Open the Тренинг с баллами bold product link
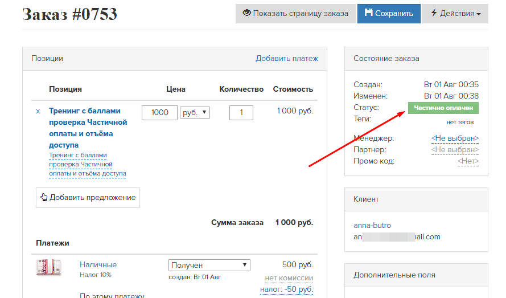 click(88, 128)
